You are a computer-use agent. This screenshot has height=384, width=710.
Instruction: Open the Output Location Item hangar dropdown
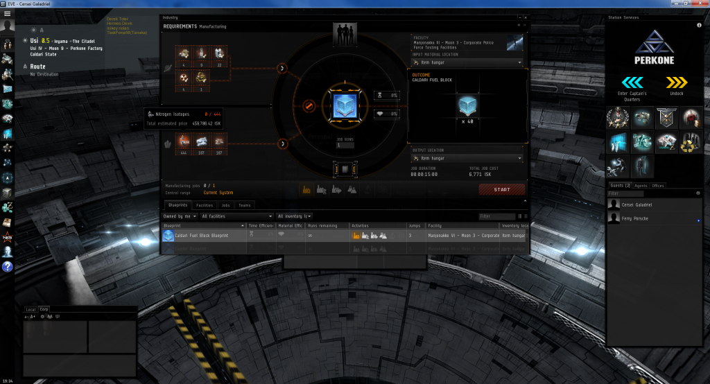tap(467, 159)
